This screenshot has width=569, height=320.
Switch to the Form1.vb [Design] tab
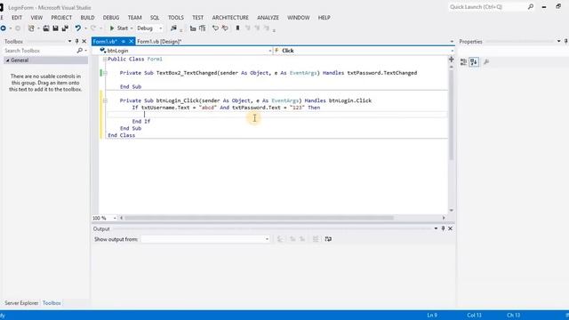point(159,42)
